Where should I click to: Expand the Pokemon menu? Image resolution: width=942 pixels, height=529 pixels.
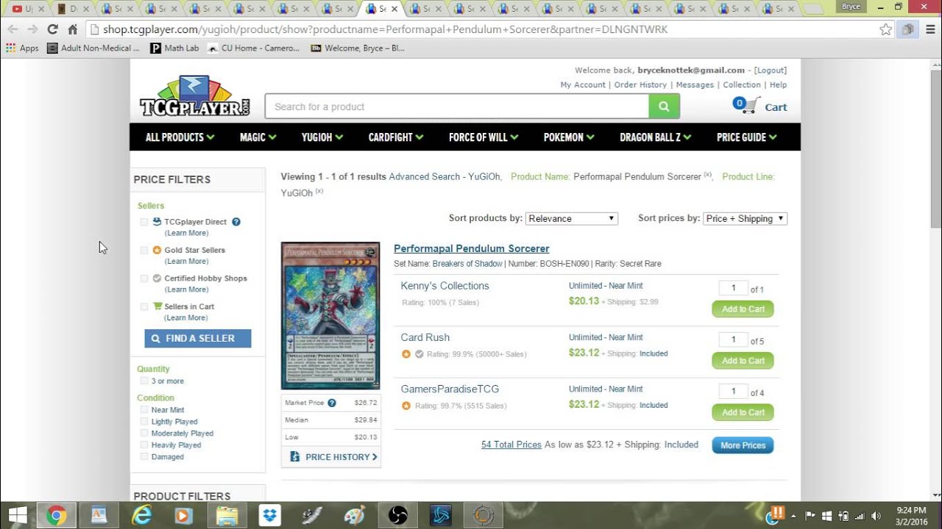pyautogui.click(x=570, y=137)
